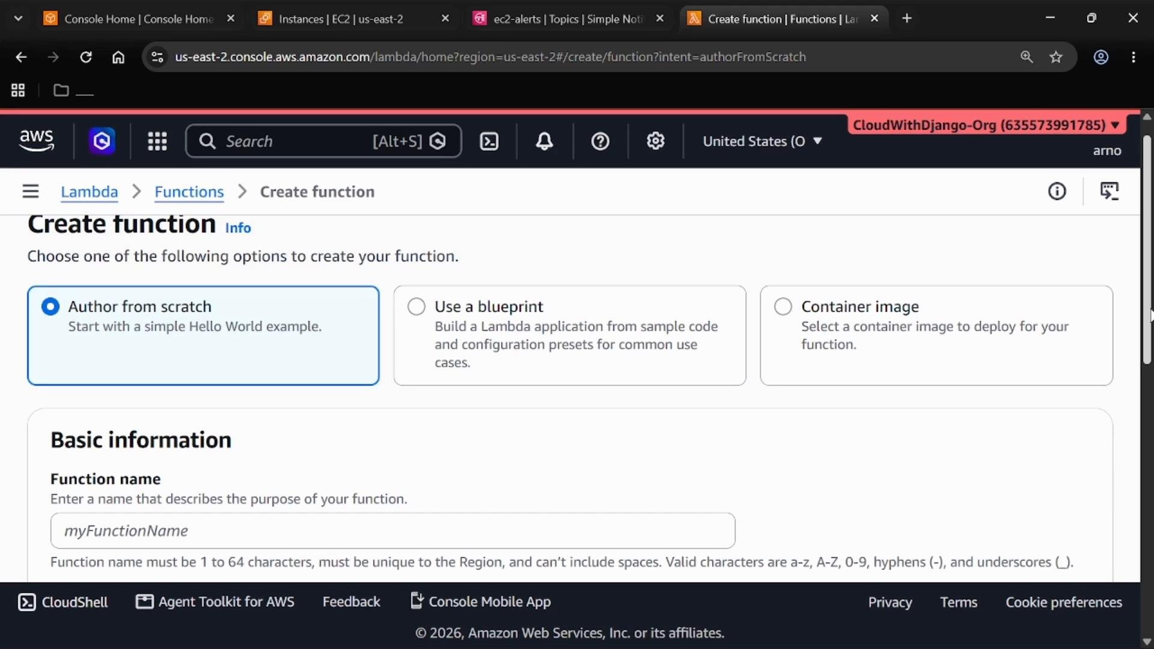Open Agent Toolkit for AWS
The height and width of the screenshot is (649, 1154).
point(215,602)
